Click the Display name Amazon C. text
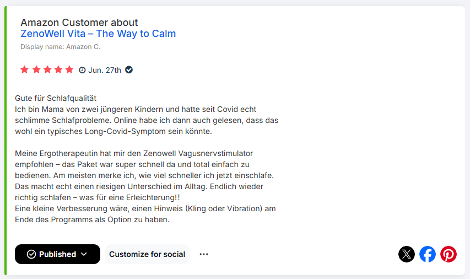 (x=60, y=47)
